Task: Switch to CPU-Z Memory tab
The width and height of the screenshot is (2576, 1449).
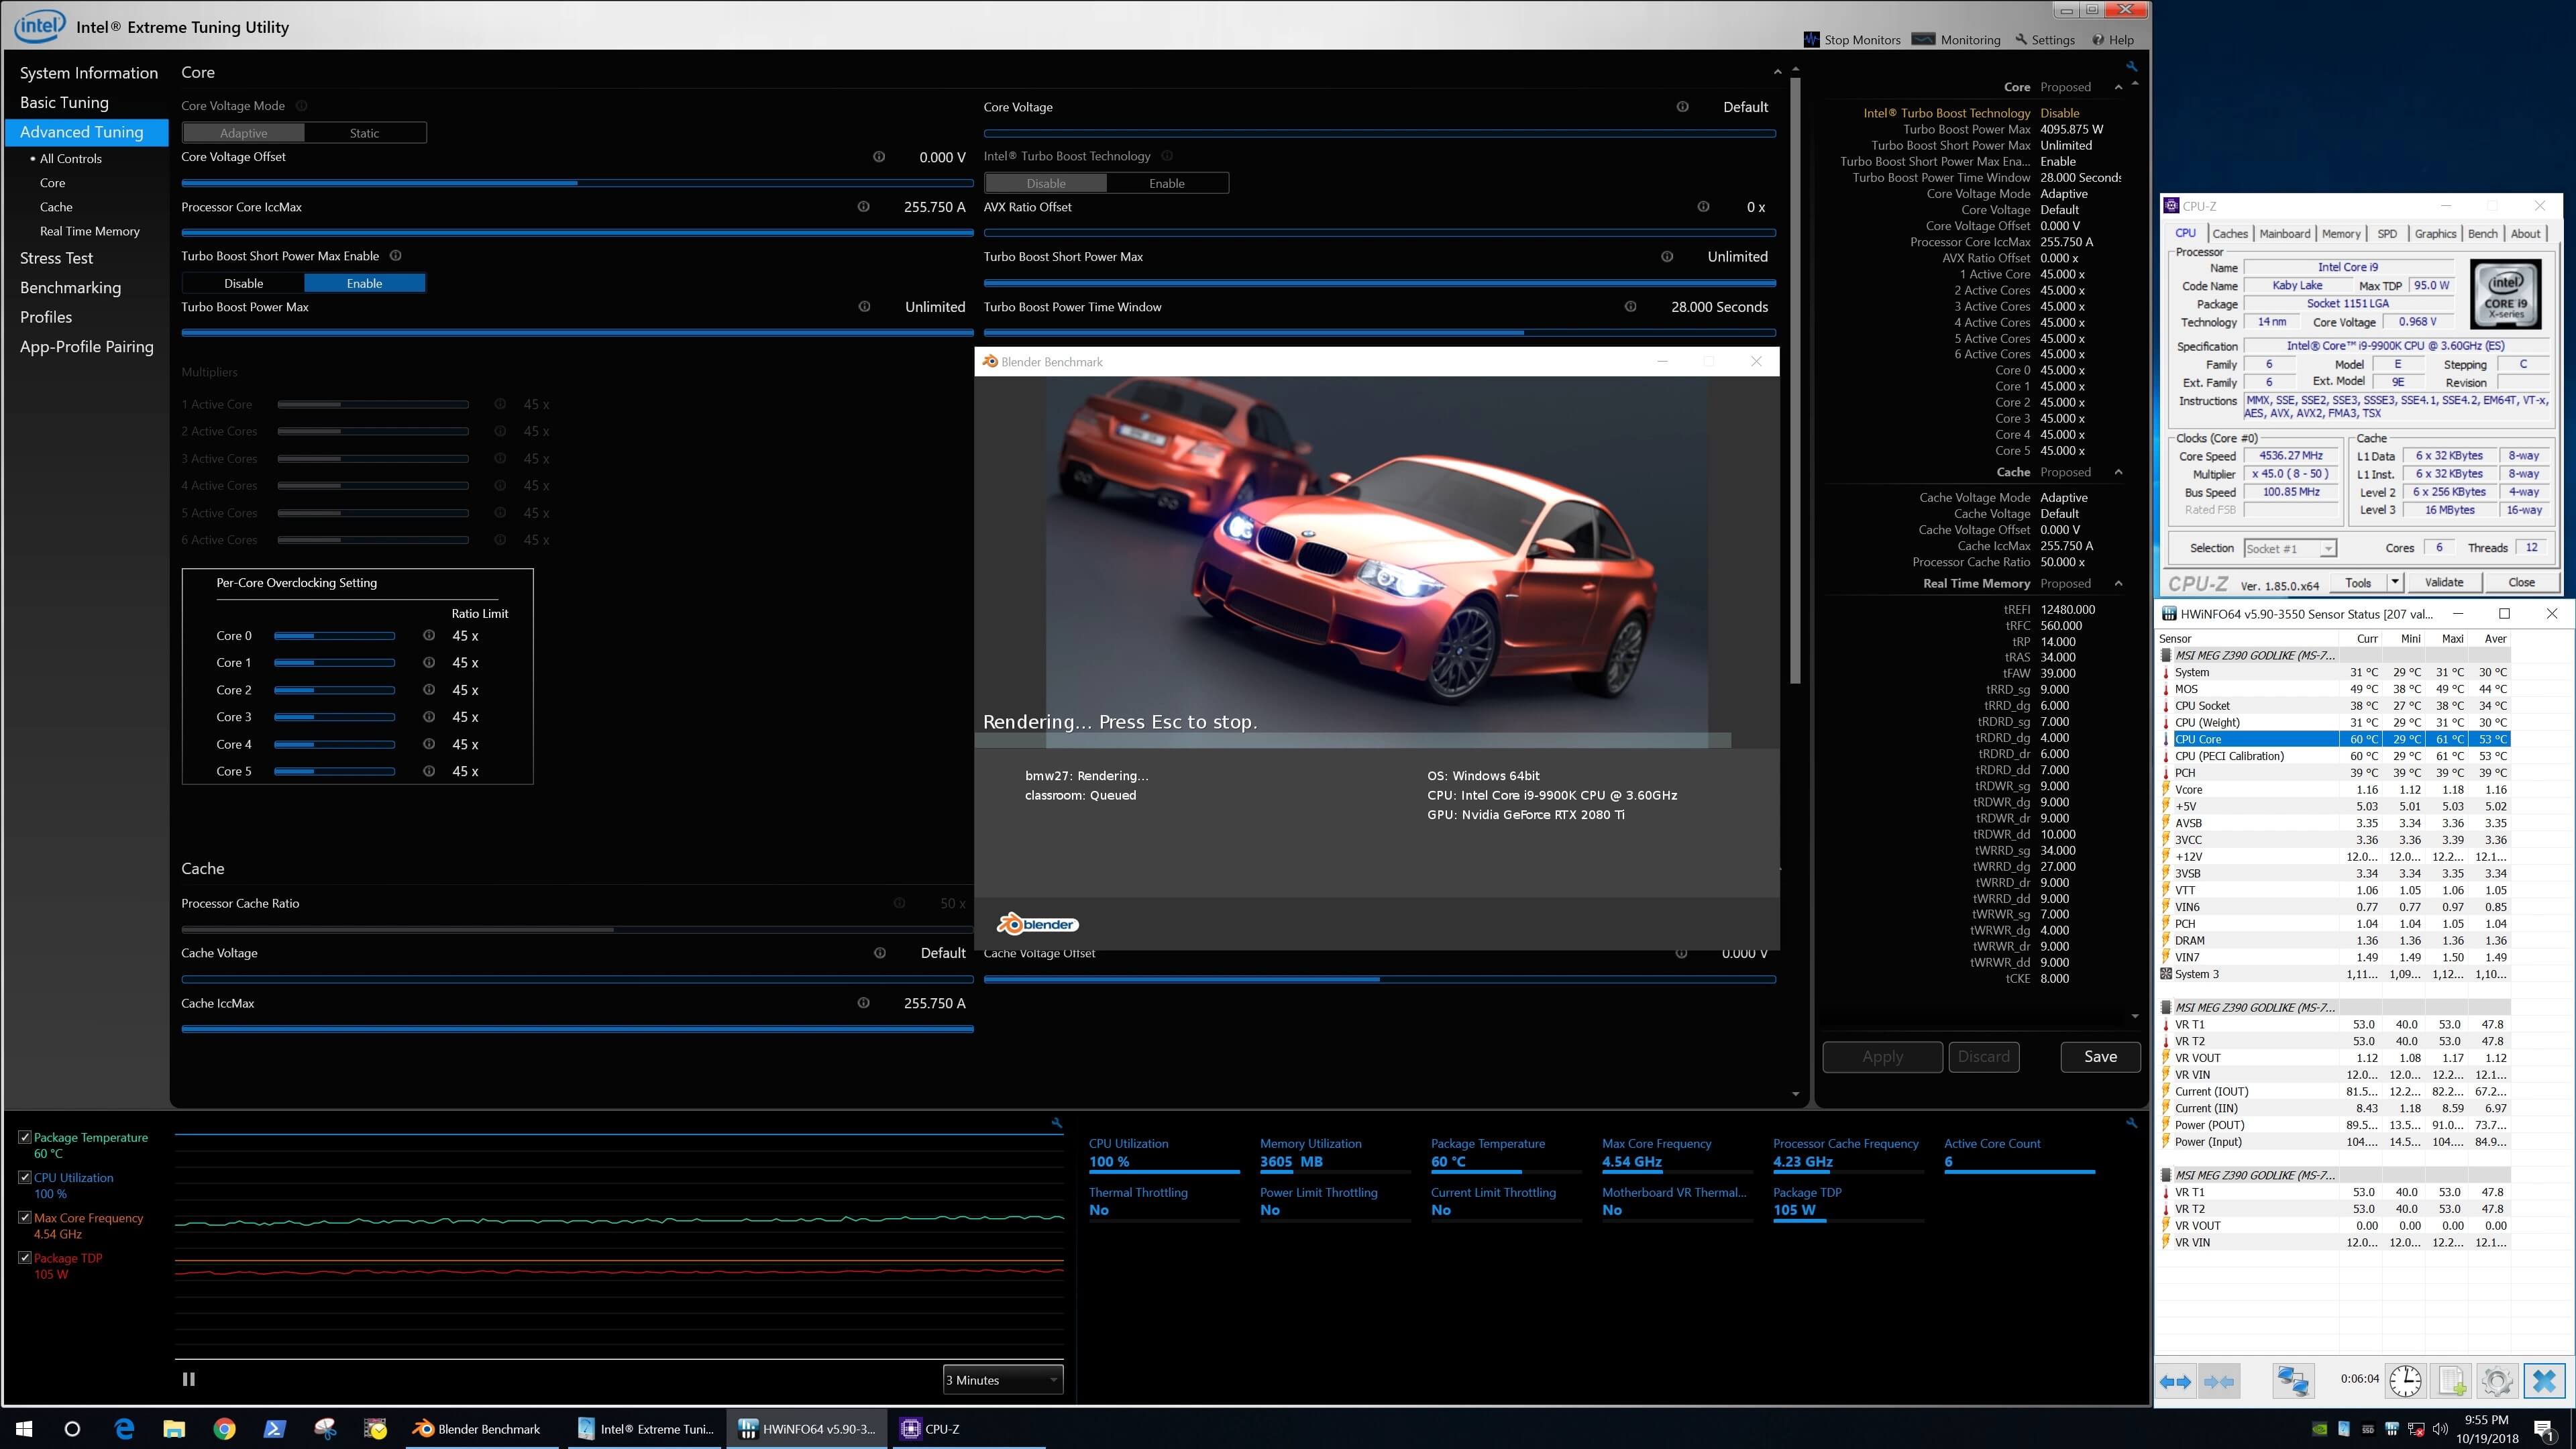Action: 2341,234
